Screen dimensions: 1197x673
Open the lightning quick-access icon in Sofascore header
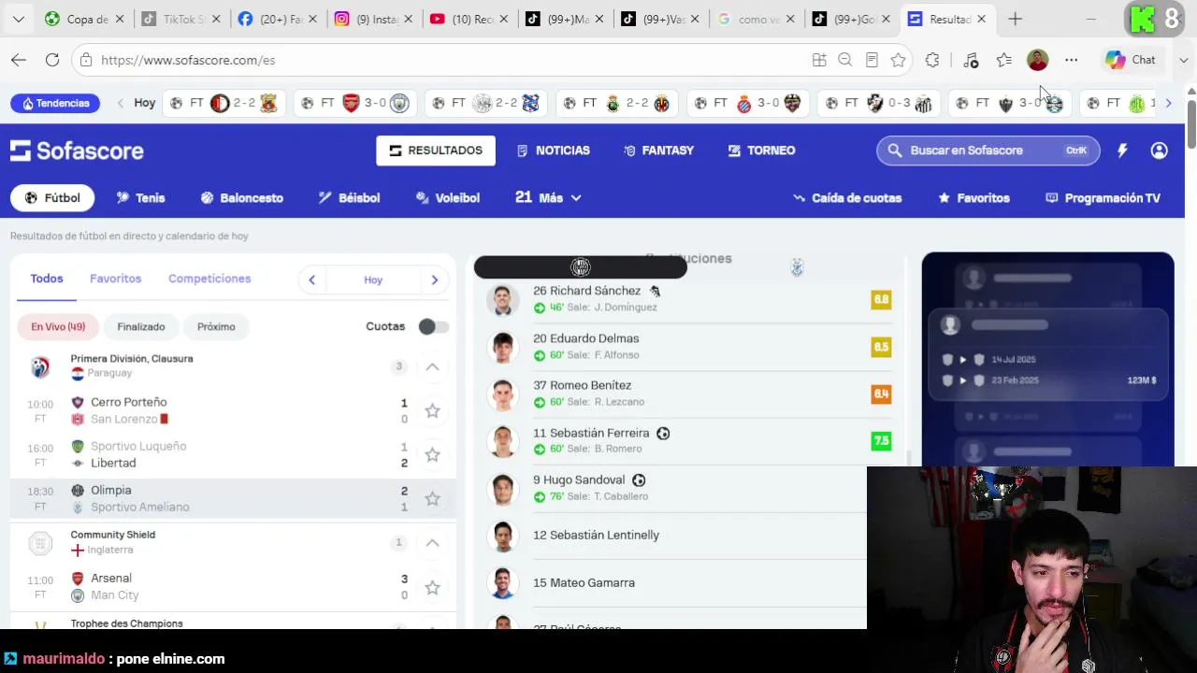(x=1122, y=150)
